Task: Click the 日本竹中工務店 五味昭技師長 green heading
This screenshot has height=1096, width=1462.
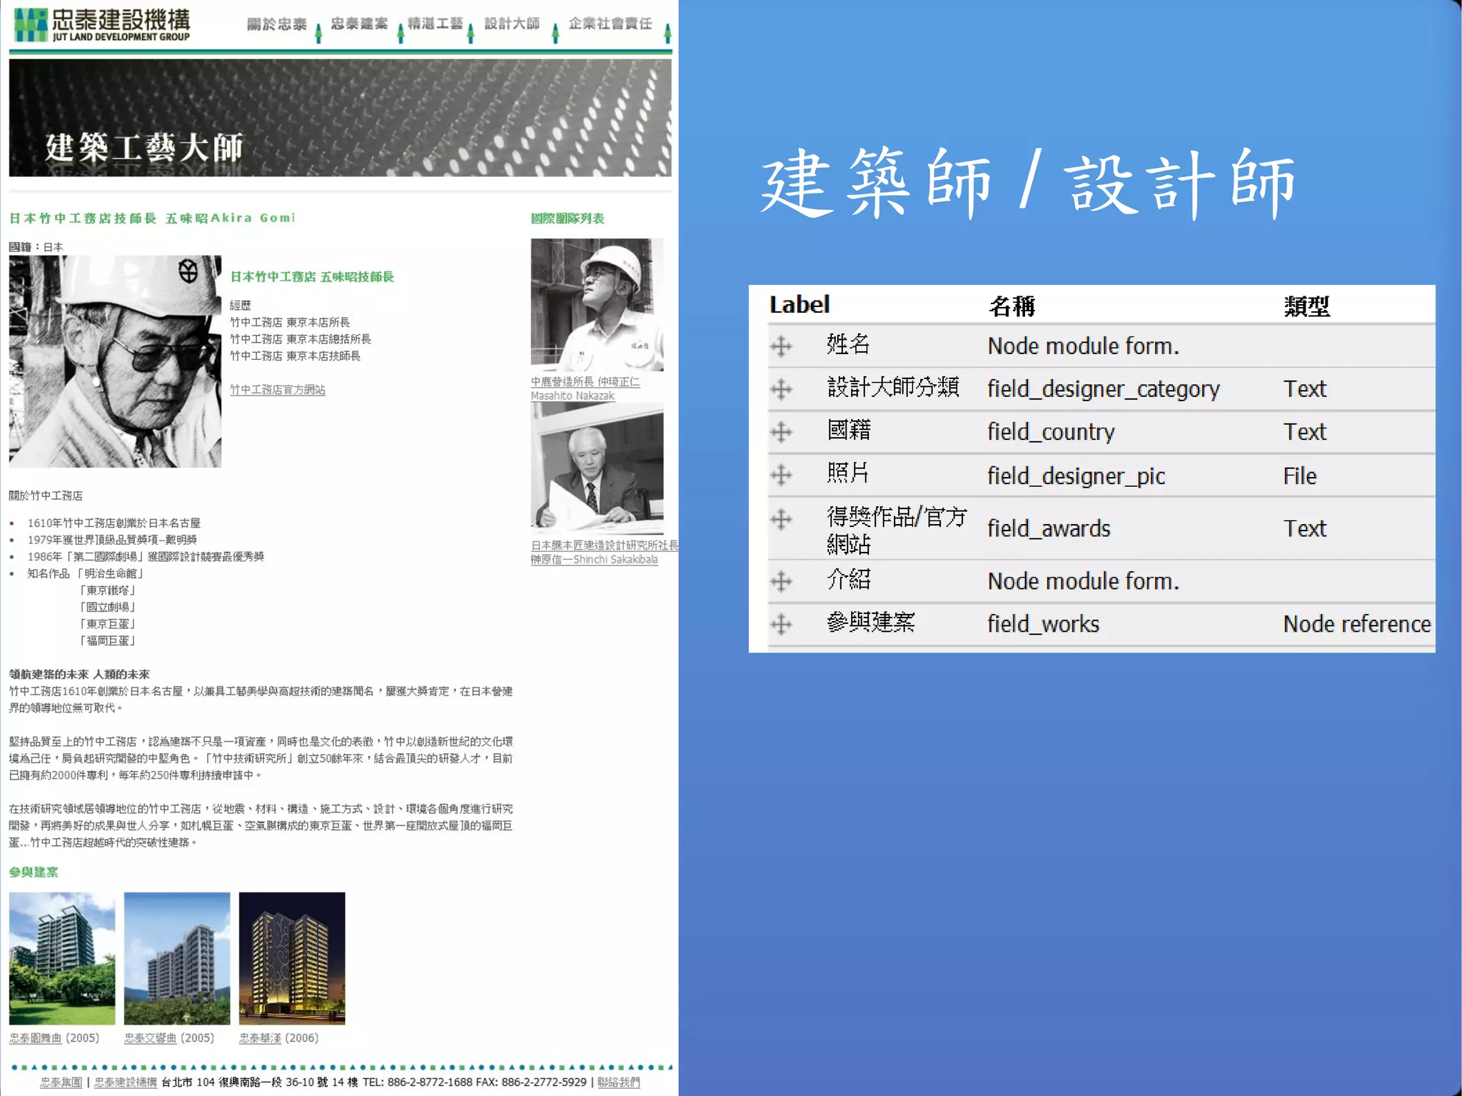Action: tap(312, 277)
